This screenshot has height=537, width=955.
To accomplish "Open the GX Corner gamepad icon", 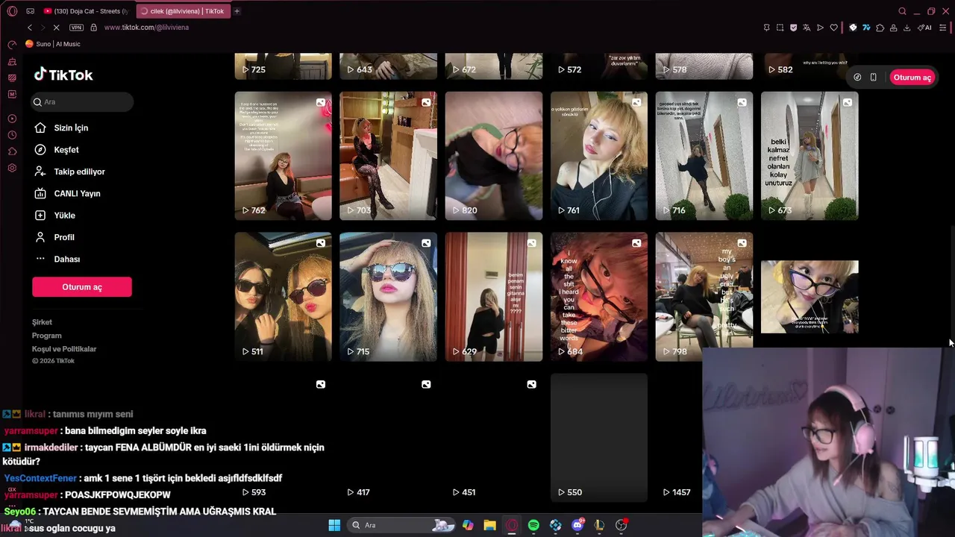I will click(x=31, y=11).
